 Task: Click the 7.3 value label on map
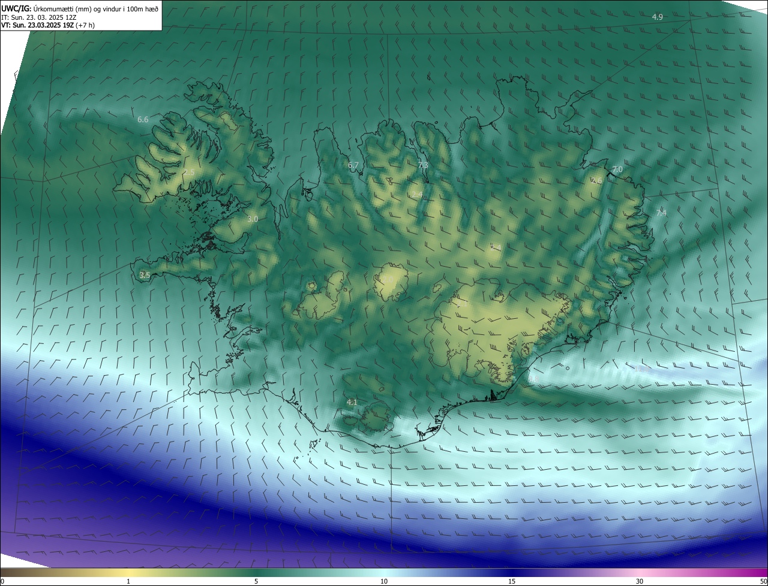423,165
